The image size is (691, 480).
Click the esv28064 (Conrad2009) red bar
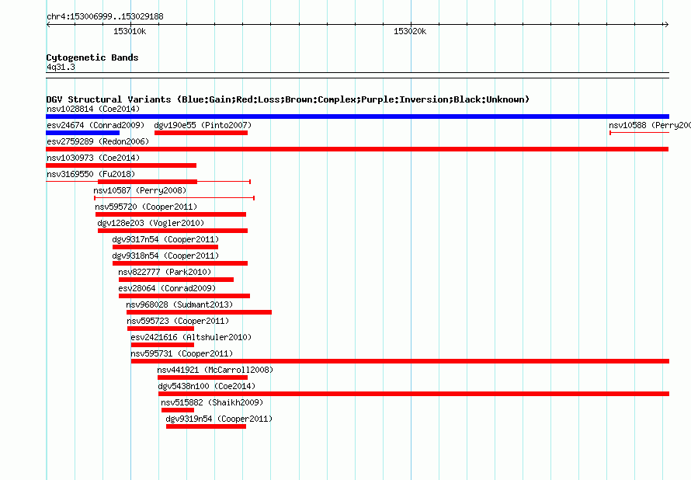(184, 296)
